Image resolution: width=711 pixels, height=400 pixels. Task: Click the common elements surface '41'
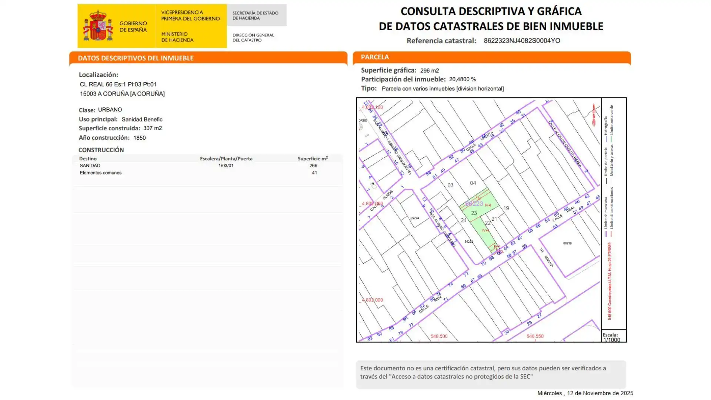point(314,173)
